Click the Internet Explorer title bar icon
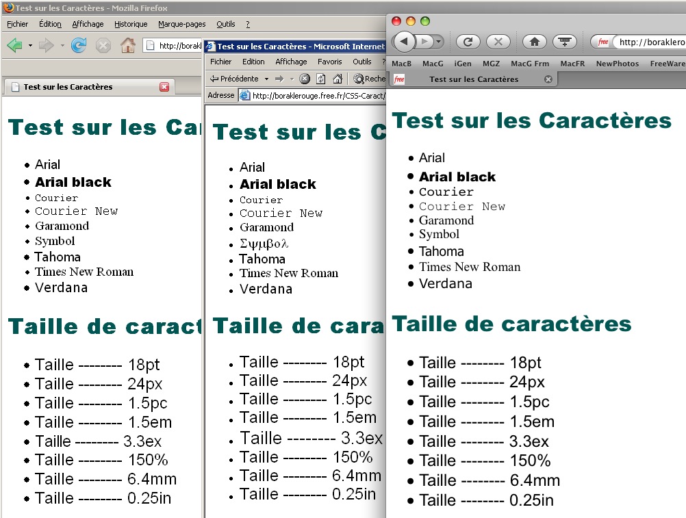This screenshot has height=518, width=686. [210, 47]
